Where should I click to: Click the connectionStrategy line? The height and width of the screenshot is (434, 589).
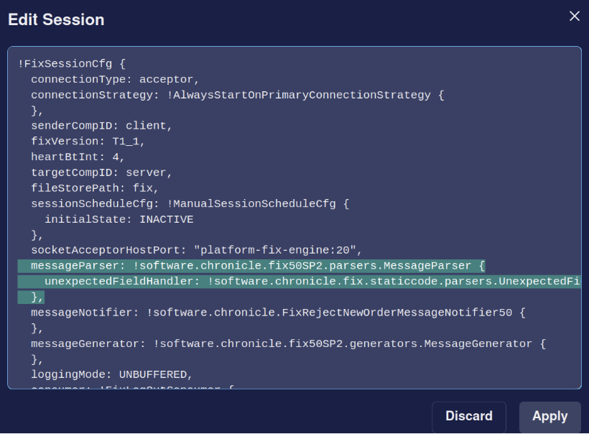point(238,95)
